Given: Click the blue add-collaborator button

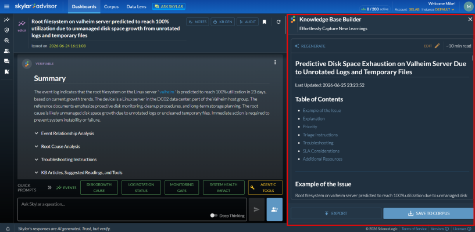Looking at the screenshot, I should [275, 209].
